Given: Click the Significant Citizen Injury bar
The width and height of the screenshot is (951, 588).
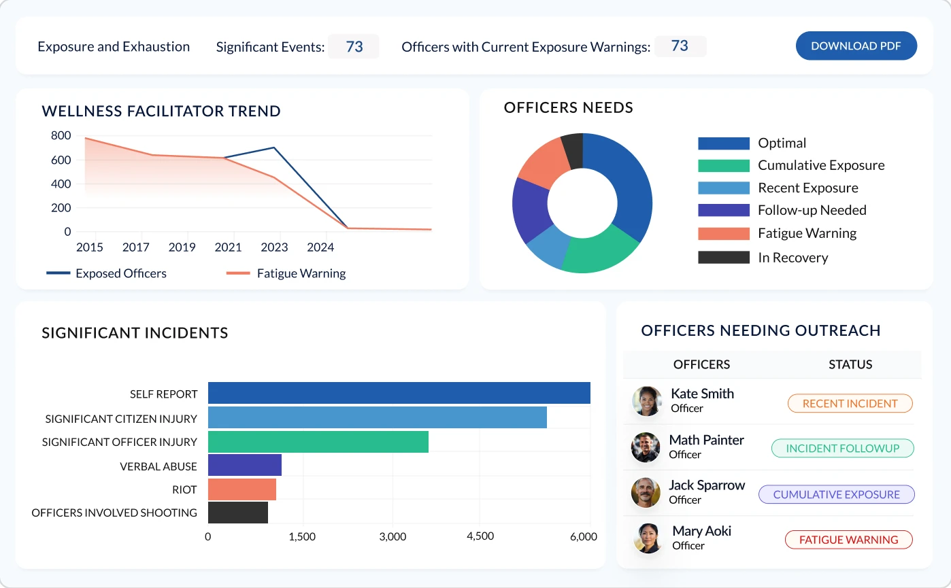Looking at the screenshot, I should 378,417.
